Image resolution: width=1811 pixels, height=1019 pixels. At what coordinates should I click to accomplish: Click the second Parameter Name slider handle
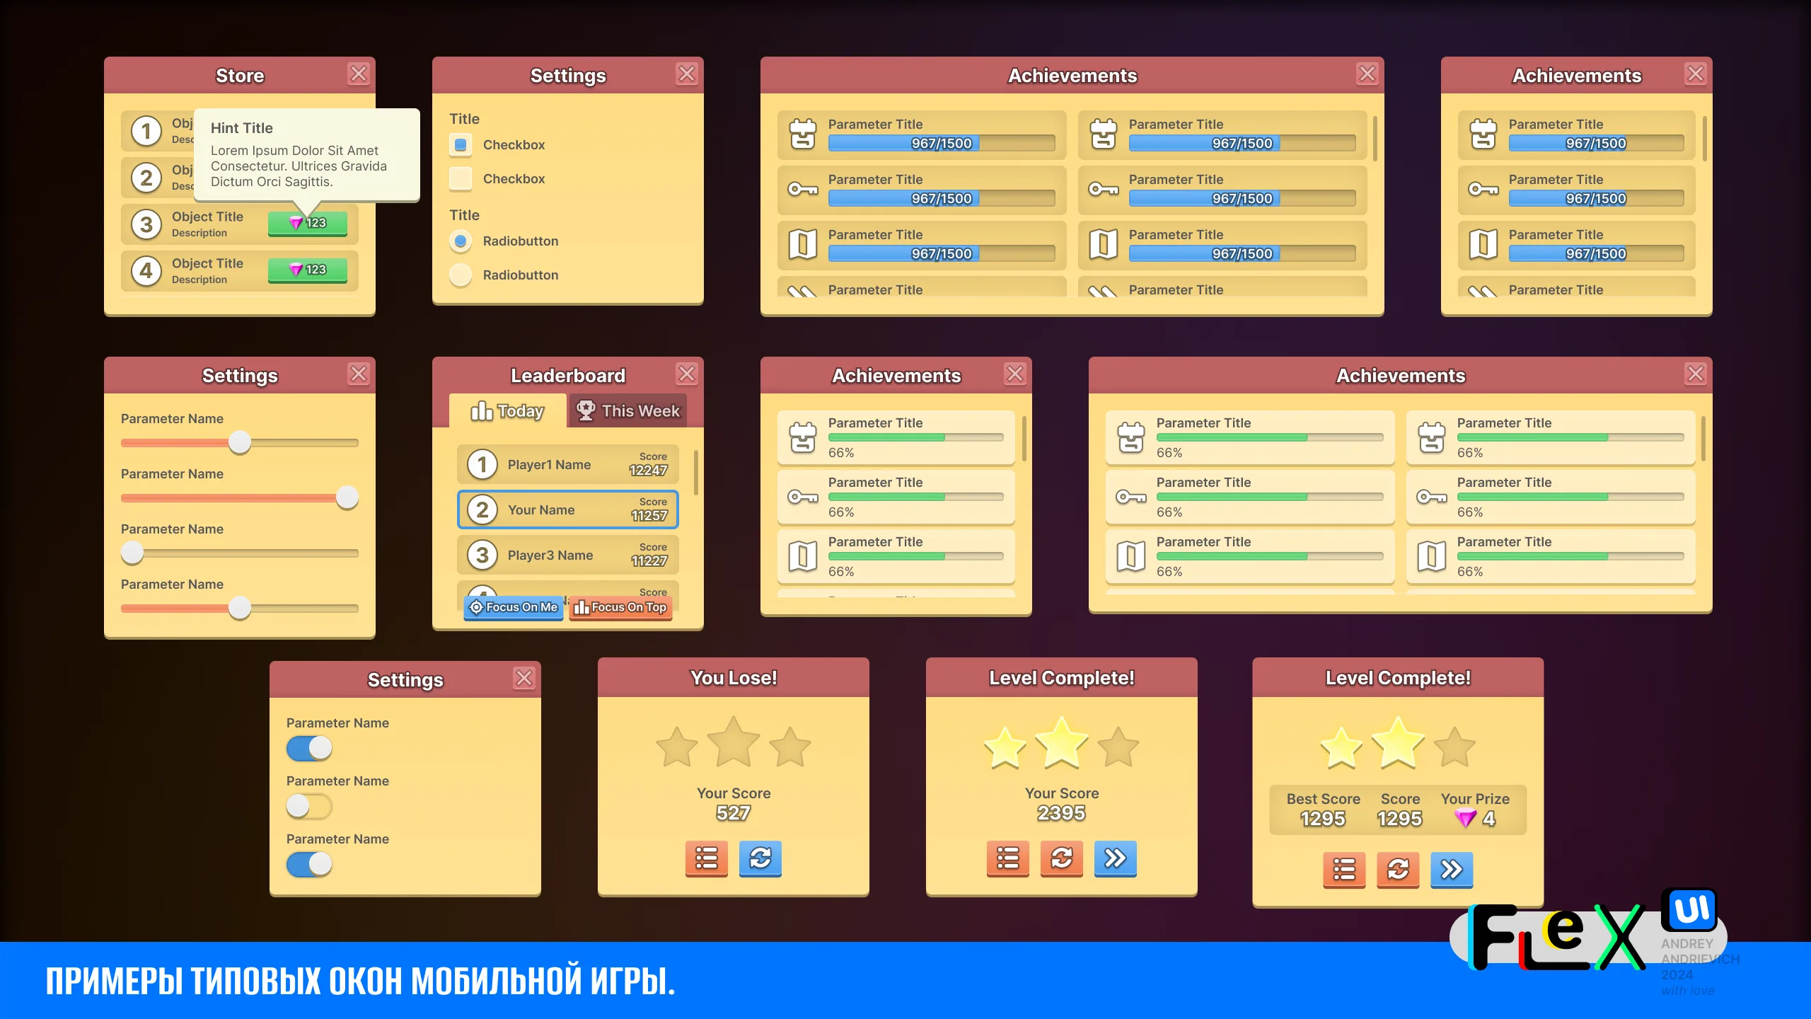[347, 497]
